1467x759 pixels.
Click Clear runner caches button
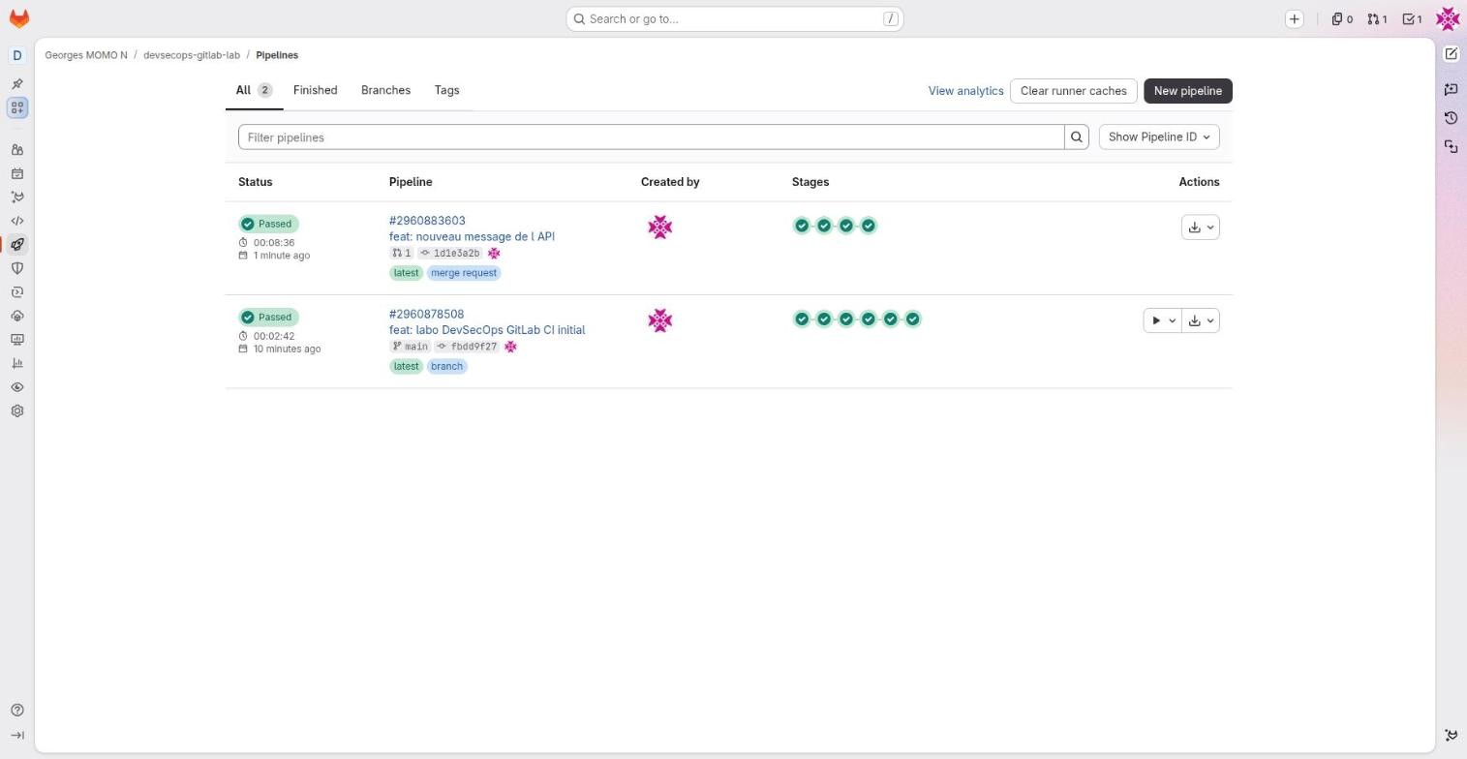pyautogui.click(x=1073, y=91)
